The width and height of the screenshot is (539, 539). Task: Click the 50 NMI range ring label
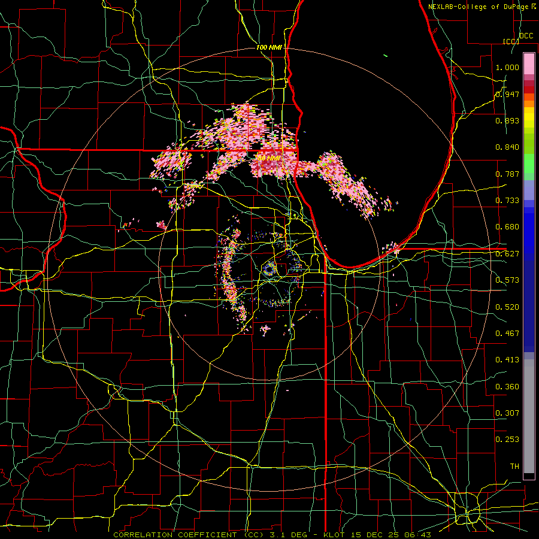(269, 158)
